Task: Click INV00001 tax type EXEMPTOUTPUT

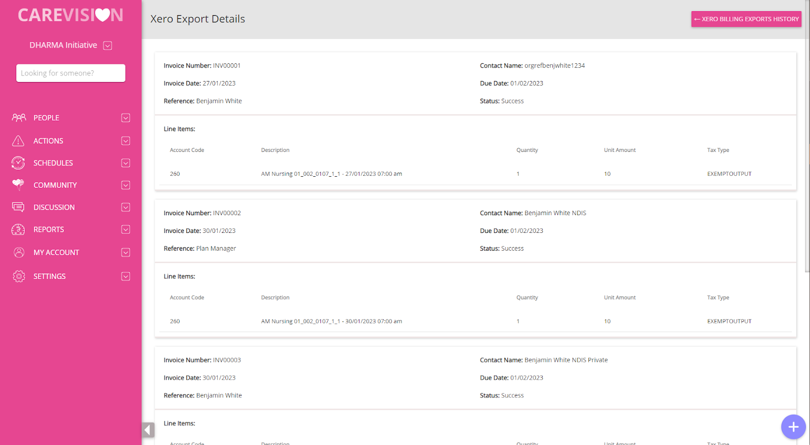Action: pos(729,174)
